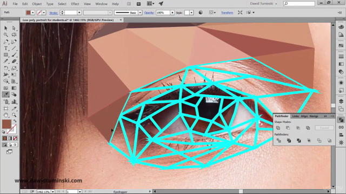Choose the Lasso tool

14,34
